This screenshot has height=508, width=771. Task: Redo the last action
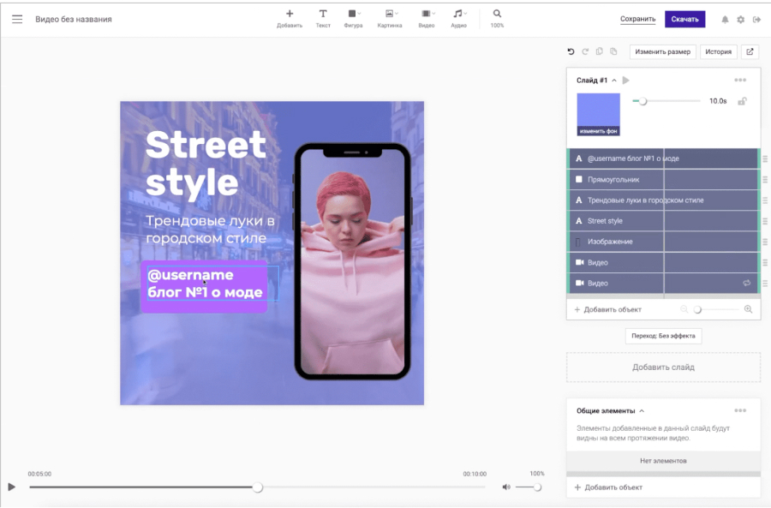click(585, 51)
